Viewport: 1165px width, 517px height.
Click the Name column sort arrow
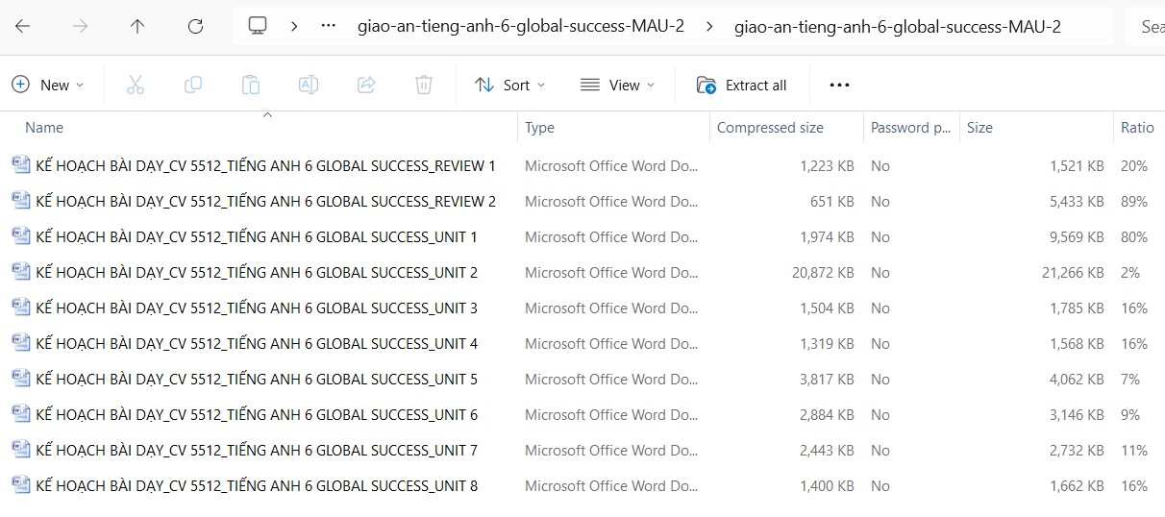(x=268, y=115)
